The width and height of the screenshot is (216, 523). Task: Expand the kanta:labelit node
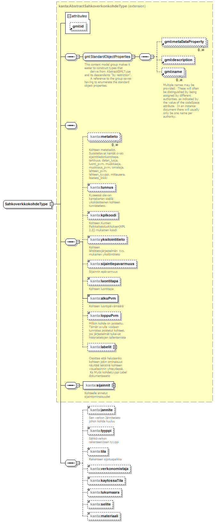pyautogui.click(x=115, y=347)
